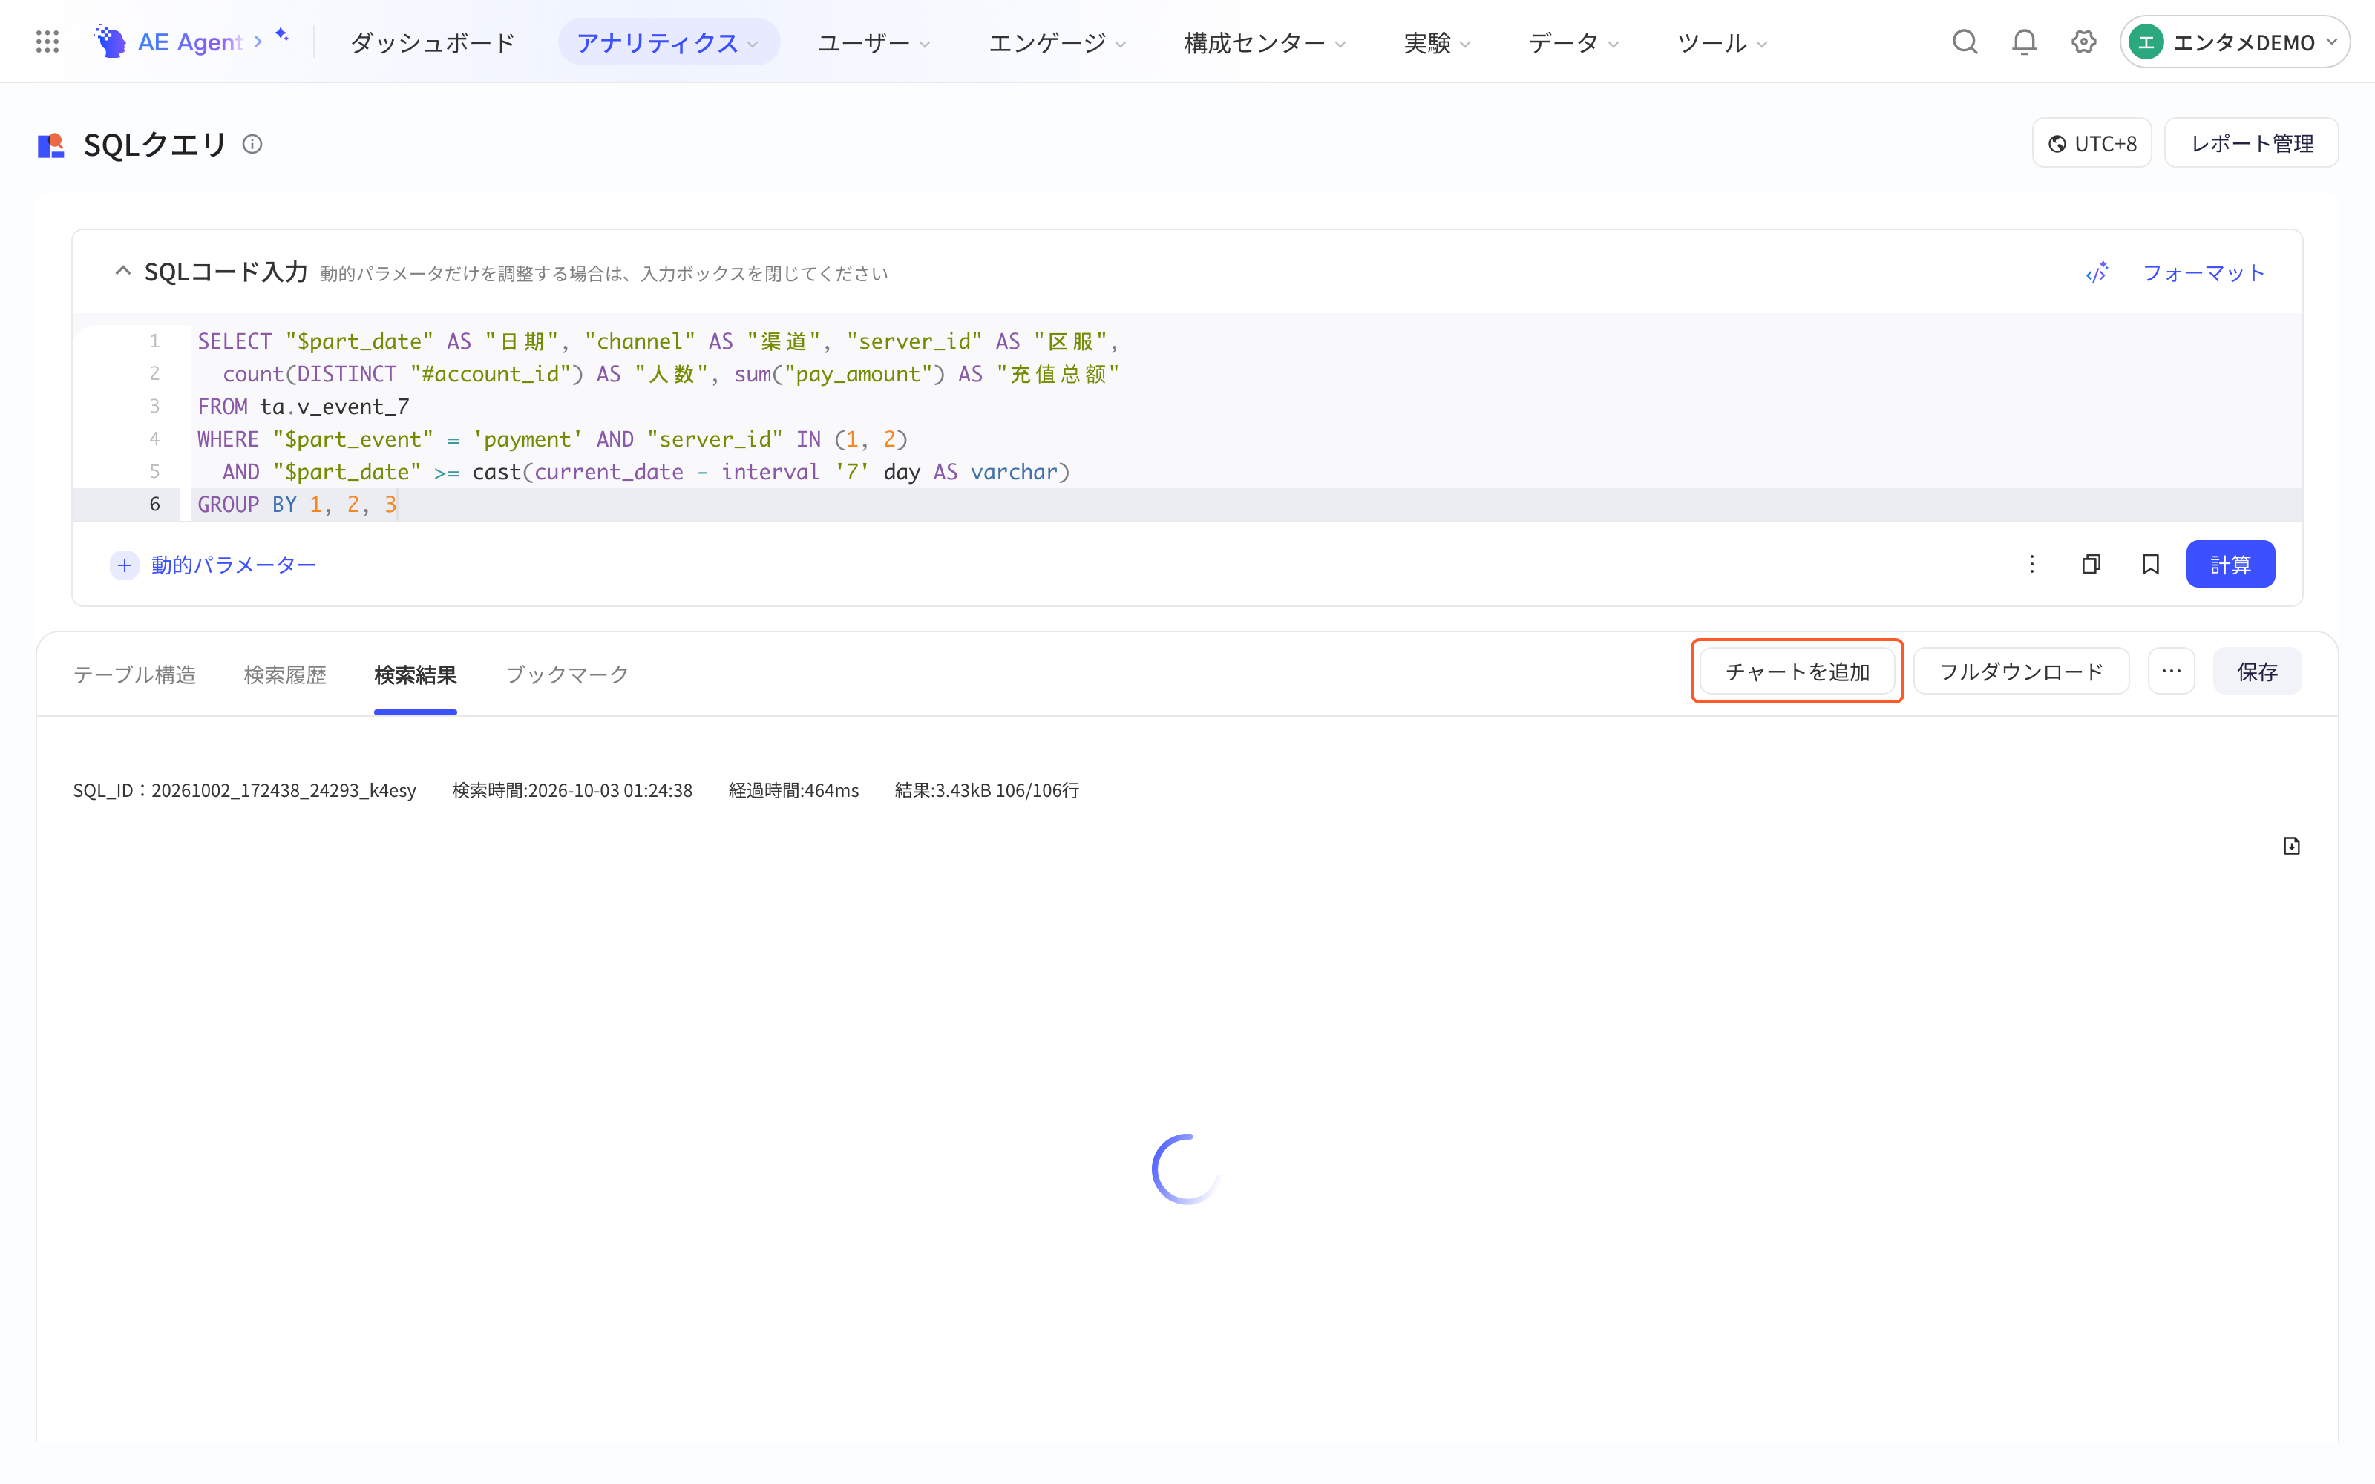This screenshot has width=2375, height=1484.
Task: Expand the データ menu
Action: coord(1573,42)
